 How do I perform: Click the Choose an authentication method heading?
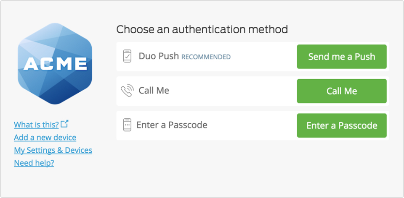pyautogui.click(x=202, y=29)
